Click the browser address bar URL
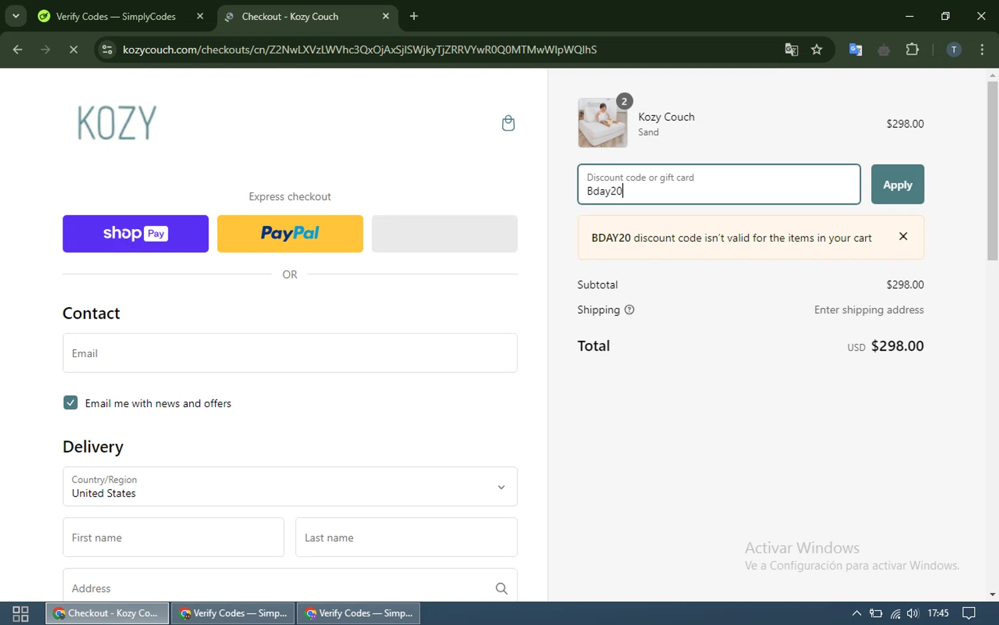The height and width of the screenshot is (625, 999). 360,49
